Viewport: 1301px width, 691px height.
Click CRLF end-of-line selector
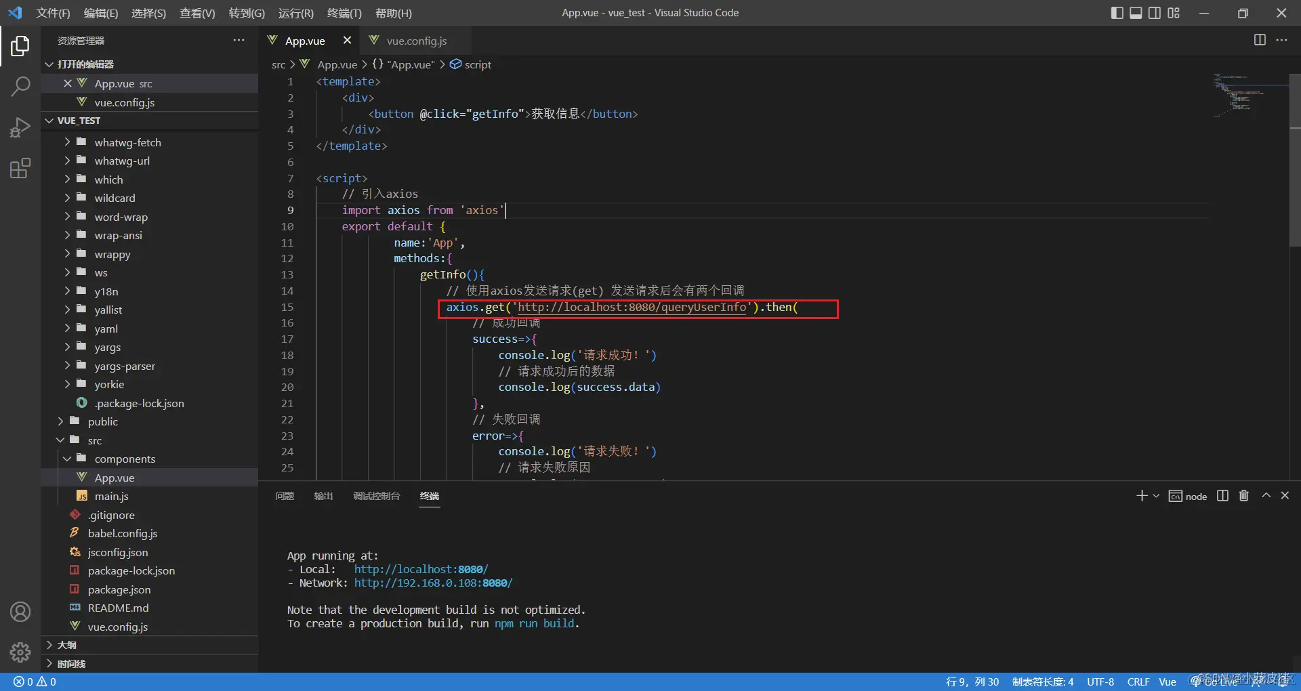tap(1138, 682)
